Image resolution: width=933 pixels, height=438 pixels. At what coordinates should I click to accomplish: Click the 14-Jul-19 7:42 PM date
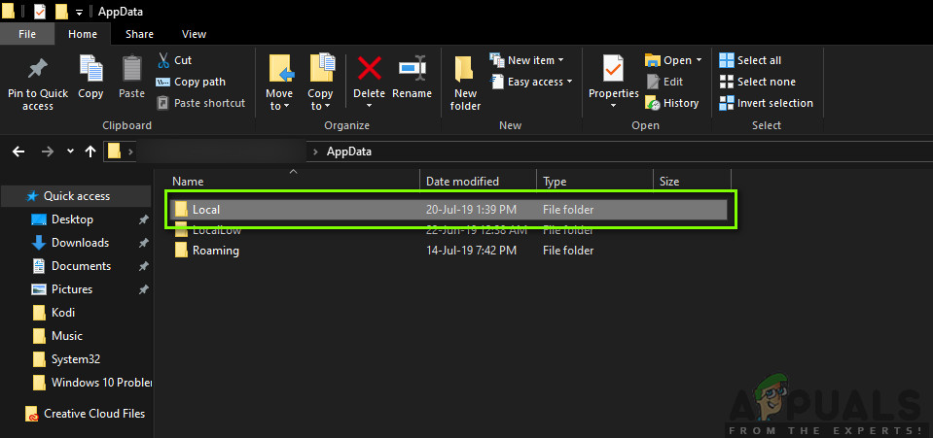point(471,251)
